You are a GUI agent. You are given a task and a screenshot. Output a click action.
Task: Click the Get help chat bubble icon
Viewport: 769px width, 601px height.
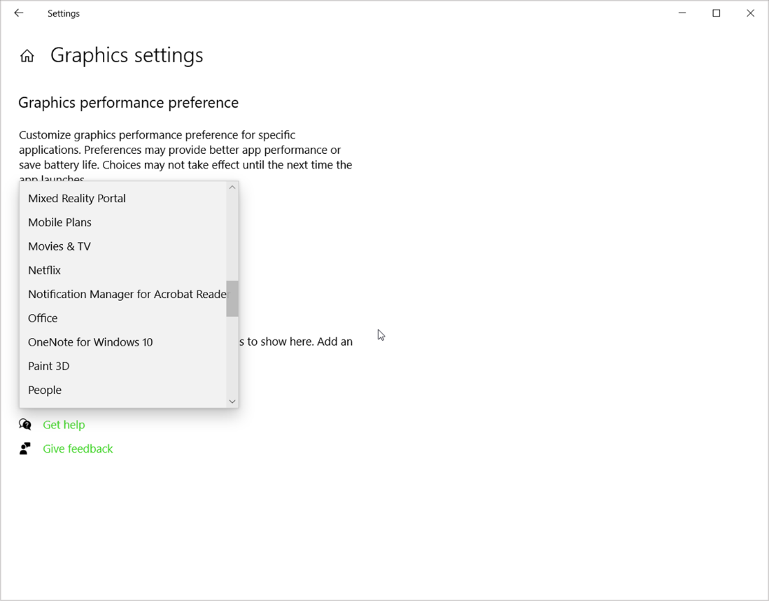tap(24, 425)
